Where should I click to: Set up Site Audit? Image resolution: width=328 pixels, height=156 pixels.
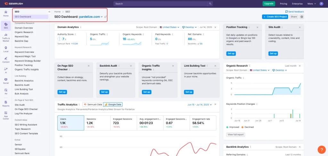click(273, 53)
